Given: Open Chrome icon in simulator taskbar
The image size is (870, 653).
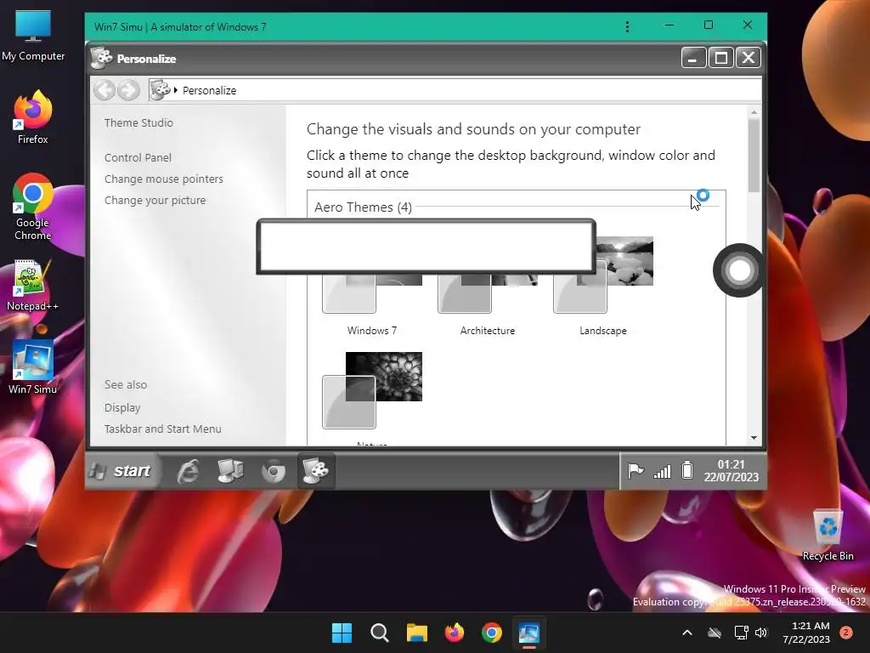Looking at the screenshot, I should 274,471.
